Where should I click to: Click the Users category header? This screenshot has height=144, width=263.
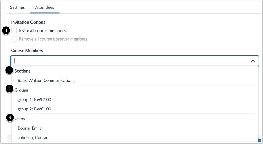click(20, 119)
